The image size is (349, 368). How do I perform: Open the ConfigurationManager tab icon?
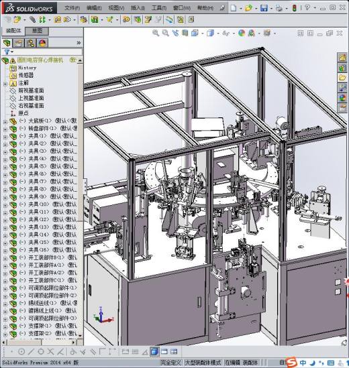[x=30, y=43]
